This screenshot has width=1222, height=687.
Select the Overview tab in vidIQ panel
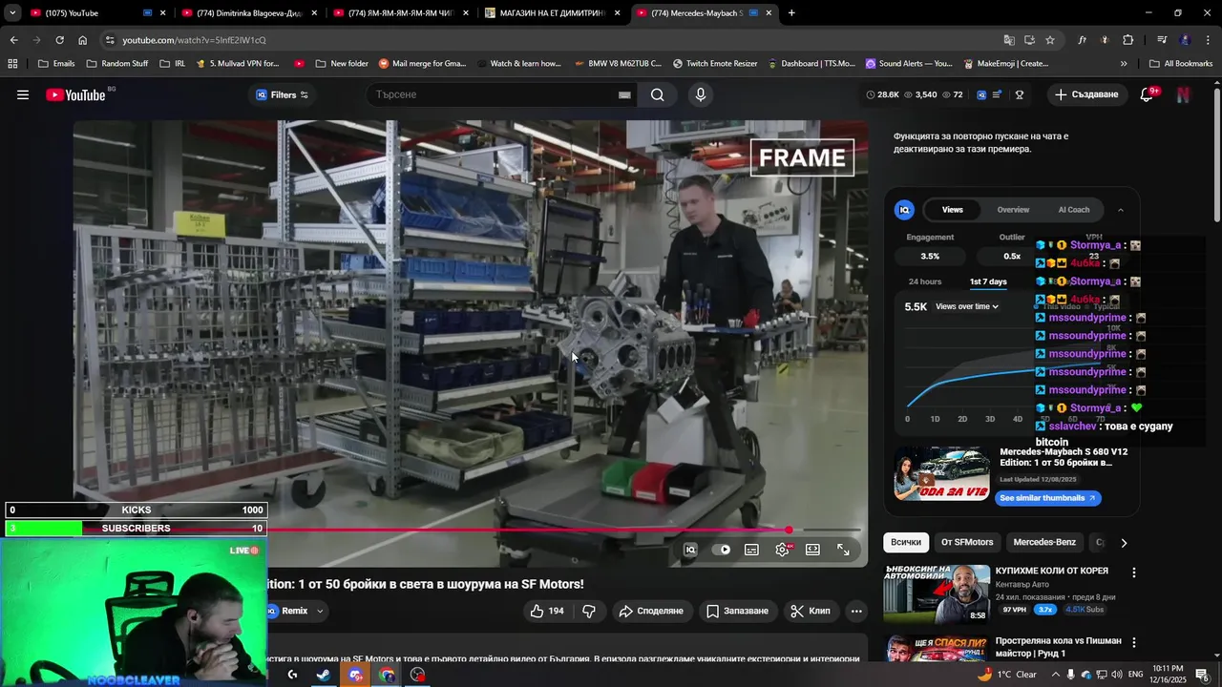click(x=1013, y=210)
